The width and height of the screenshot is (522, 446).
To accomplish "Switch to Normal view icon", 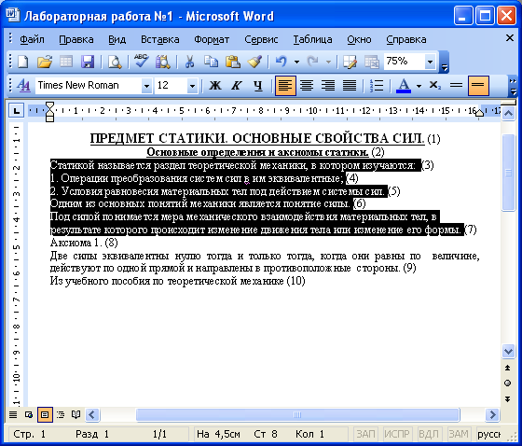I will (13, 415).
